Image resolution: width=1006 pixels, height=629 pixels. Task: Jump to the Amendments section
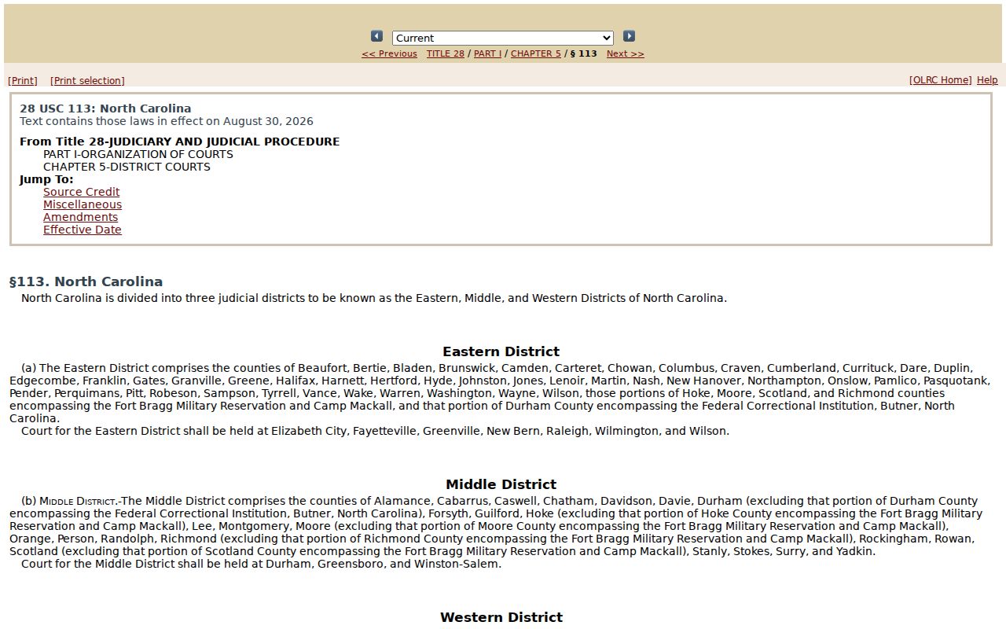tap(80, 217)
